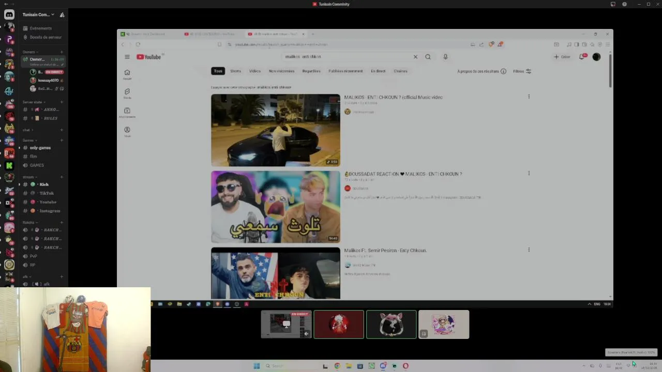Open more options for MALIKOS official video
Viewport: 662px width, 372px height.
point(529,97)
